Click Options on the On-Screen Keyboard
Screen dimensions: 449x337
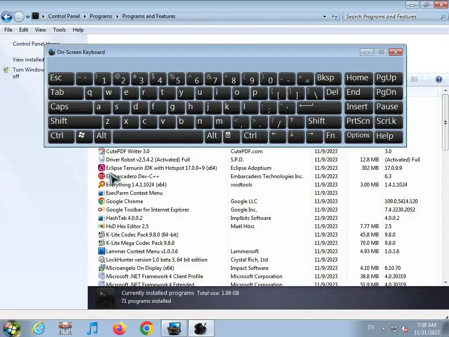[359, 136]
